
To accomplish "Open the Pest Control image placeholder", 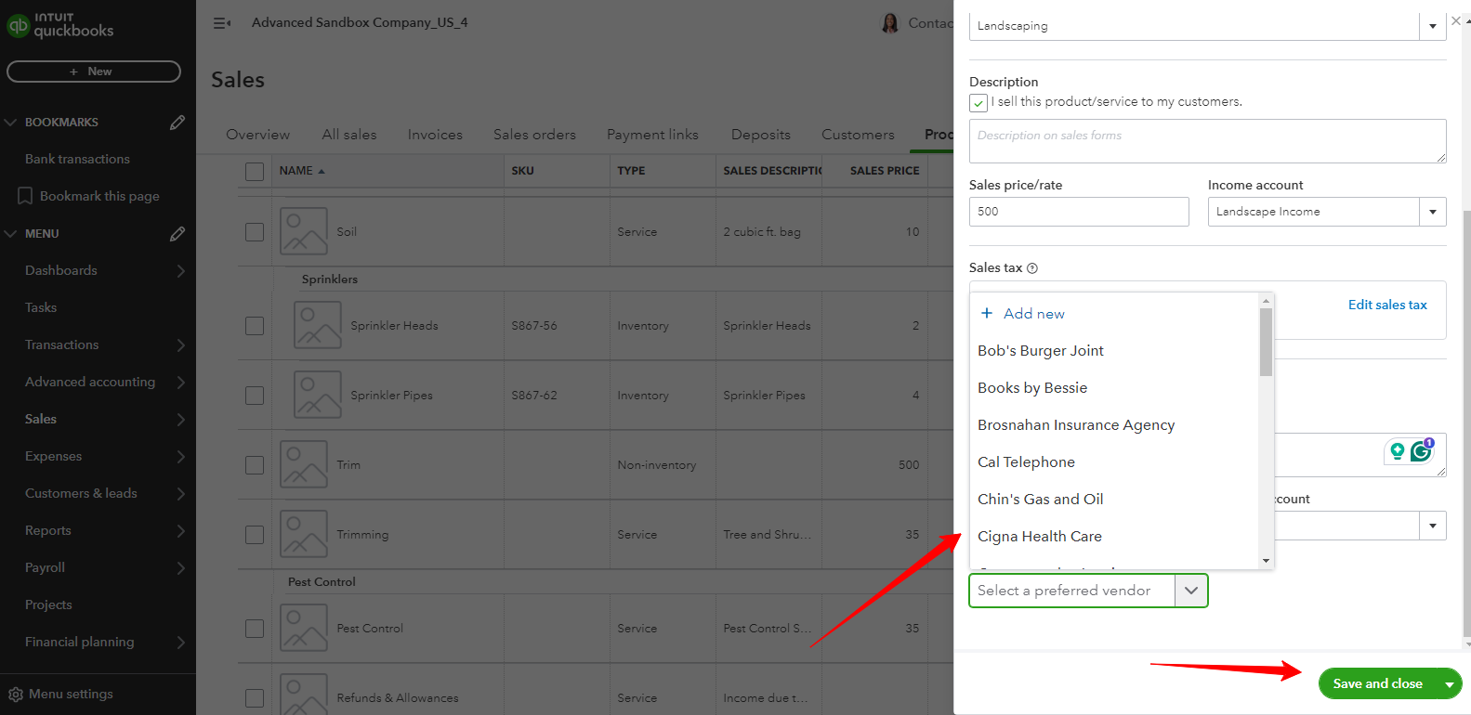I will point(304,628).
